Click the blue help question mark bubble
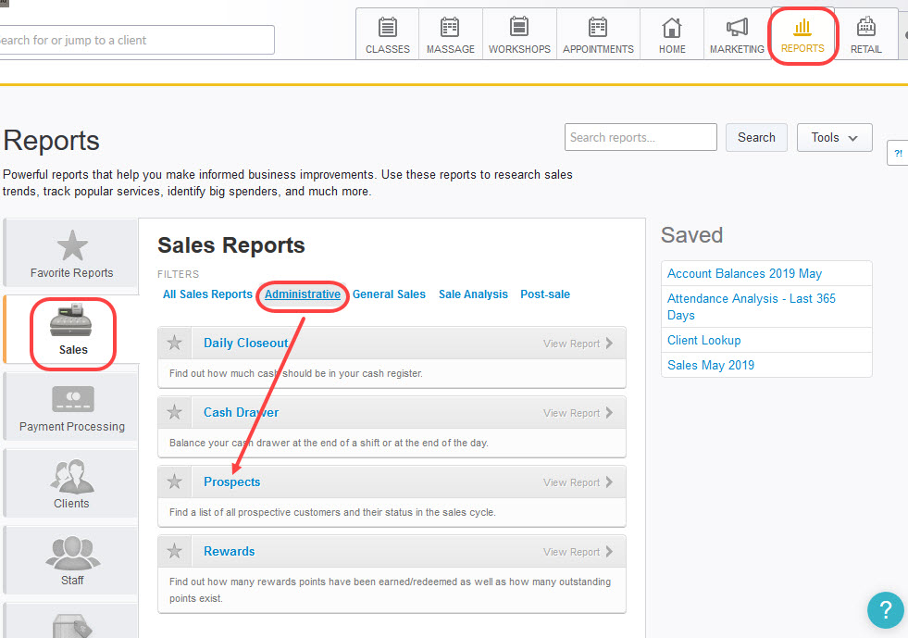908x638 pixels. (x=885, y=610)
